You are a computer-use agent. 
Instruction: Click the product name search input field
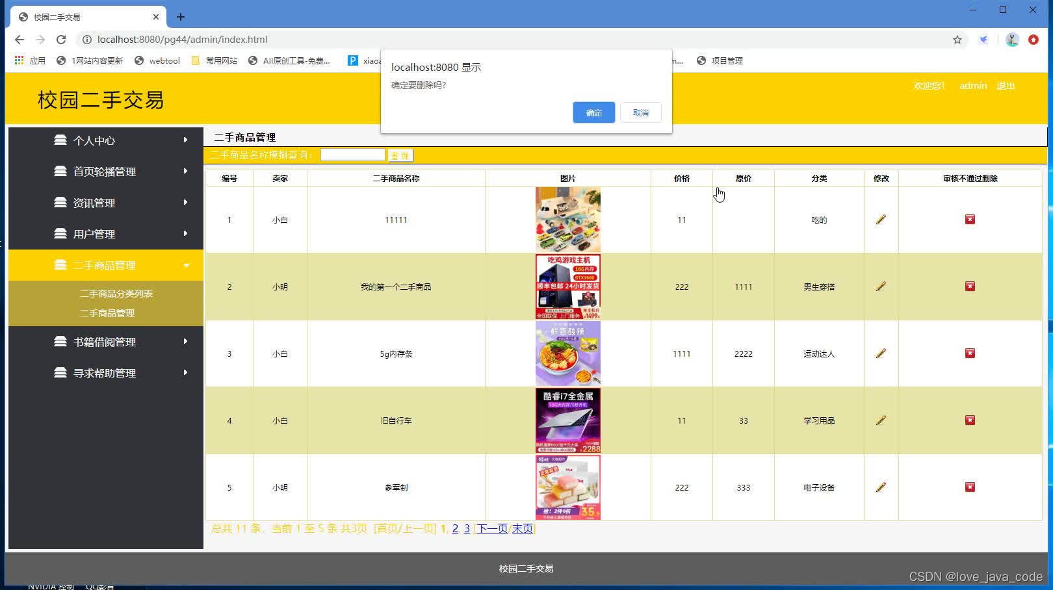pyautogui.click(x=352, y=155)
